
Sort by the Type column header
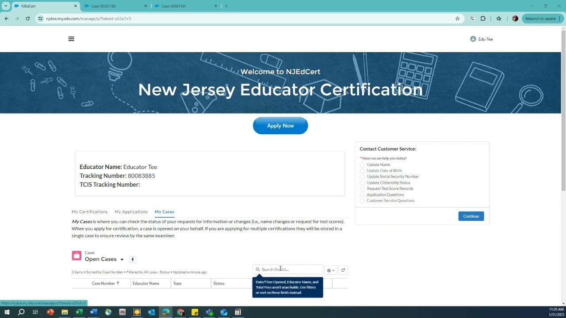coord(177,284)
